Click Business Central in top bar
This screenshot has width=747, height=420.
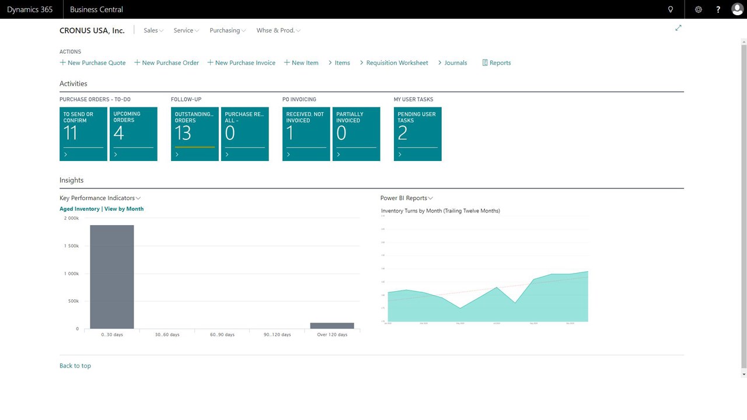click(x=96, y=9)
